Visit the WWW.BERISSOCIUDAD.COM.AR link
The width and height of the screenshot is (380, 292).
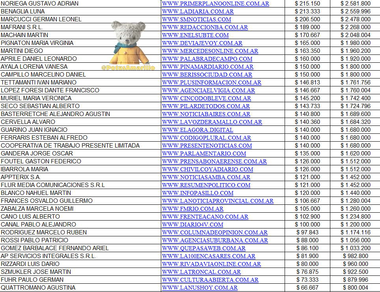[207, 75]
